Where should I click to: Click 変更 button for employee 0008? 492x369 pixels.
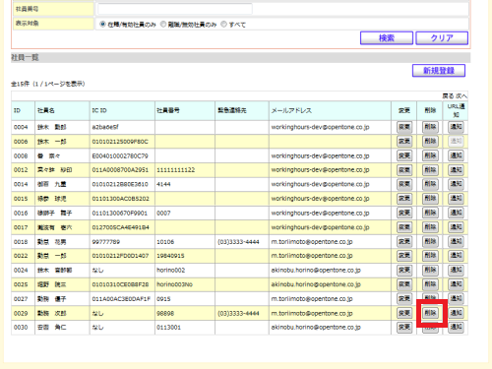pos(404,155)
